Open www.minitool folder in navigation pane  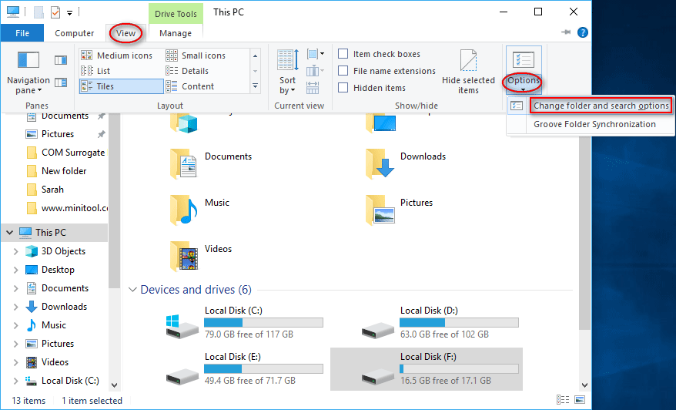66,208
